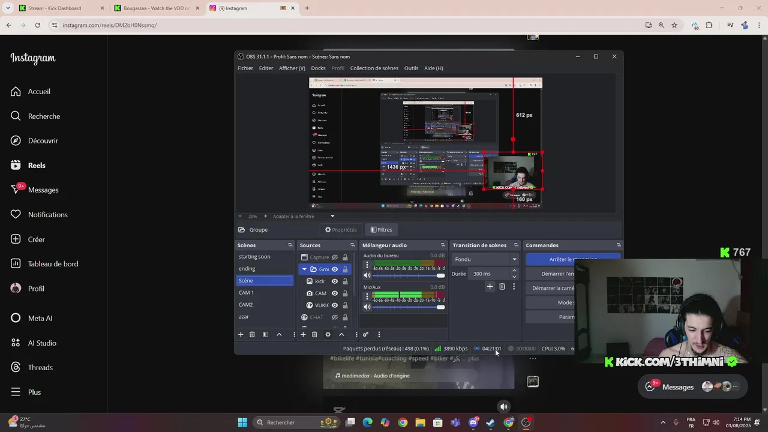Click the Filtres button
The width and height of the screenshot is (768, 432).
point(381,230)
